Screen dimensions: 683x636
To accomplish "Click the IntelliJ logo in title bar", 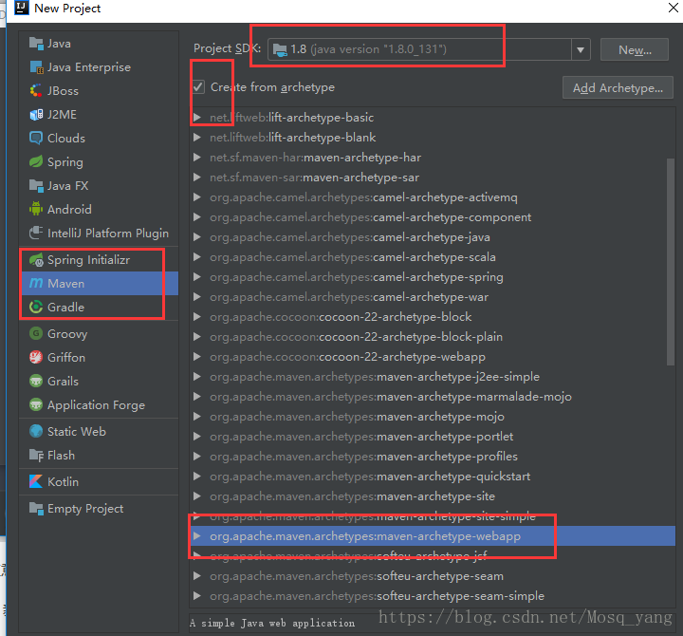I will pyautogui.click(x=22, y=8).
